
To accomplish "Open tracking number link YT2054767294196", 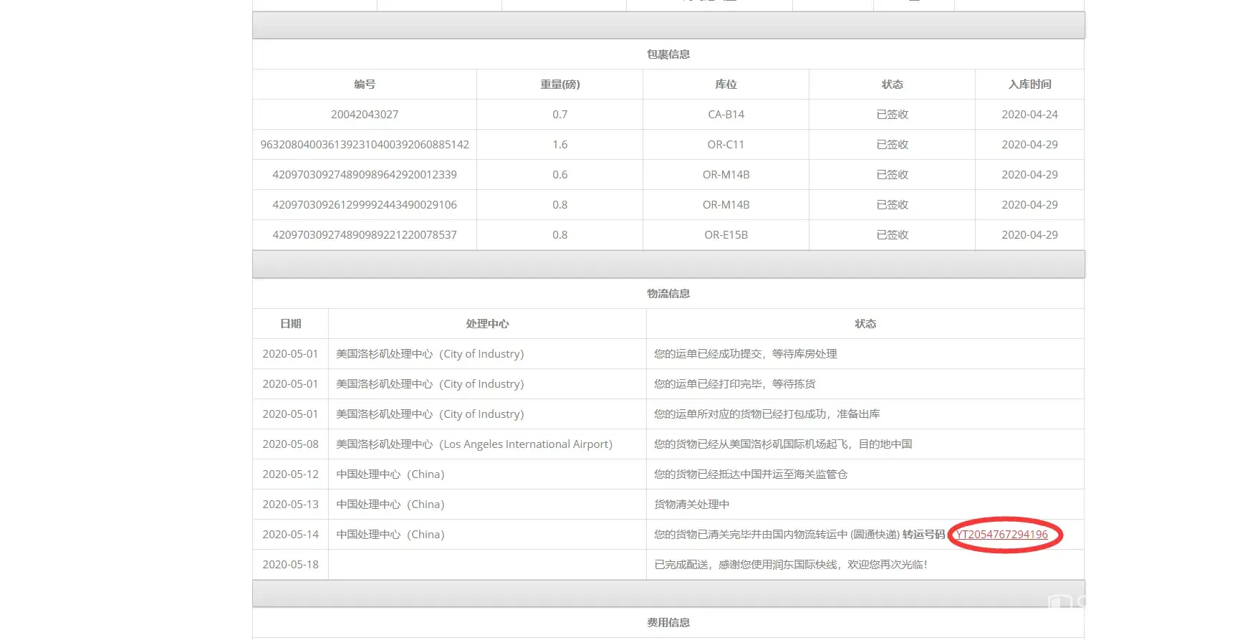I will (1001, 535).
